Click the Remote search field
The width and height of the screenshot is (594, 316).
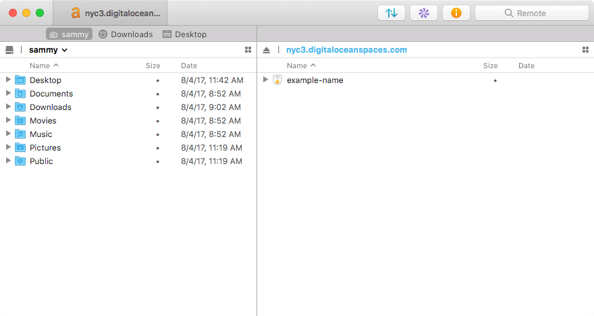[532, 13]
